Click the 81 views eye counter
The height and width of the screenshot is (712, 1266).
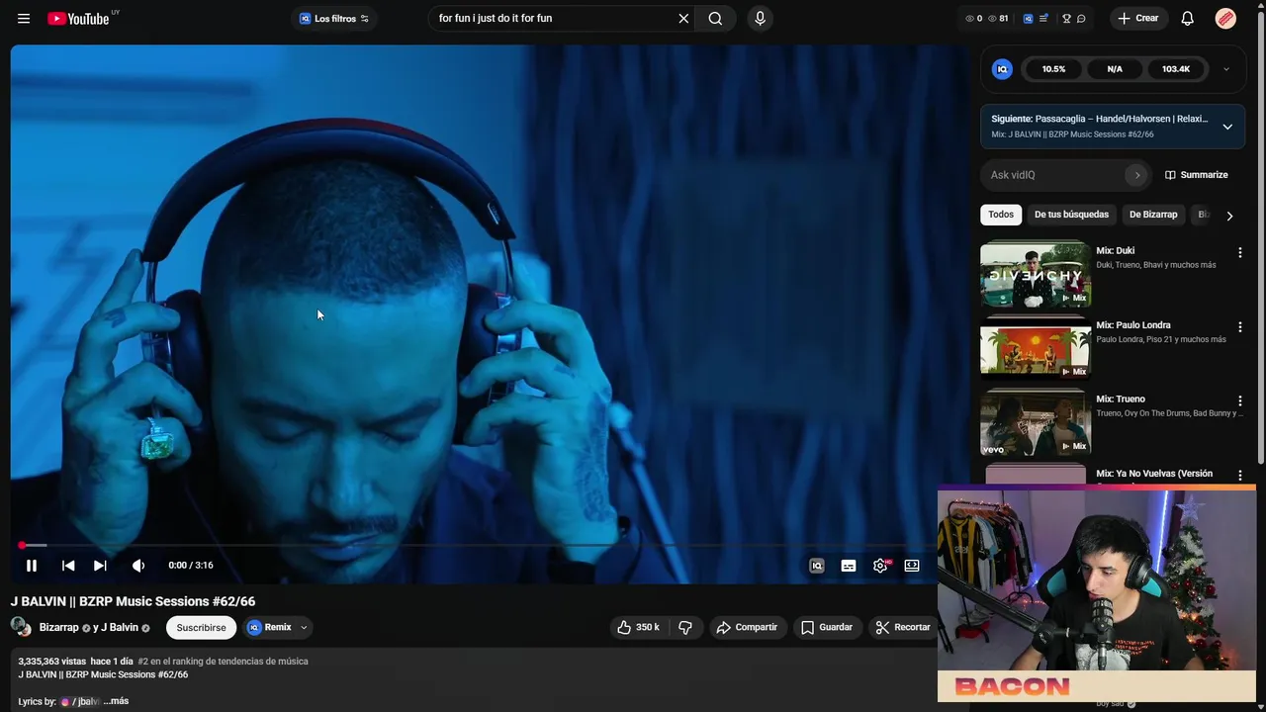click(998, 18)
